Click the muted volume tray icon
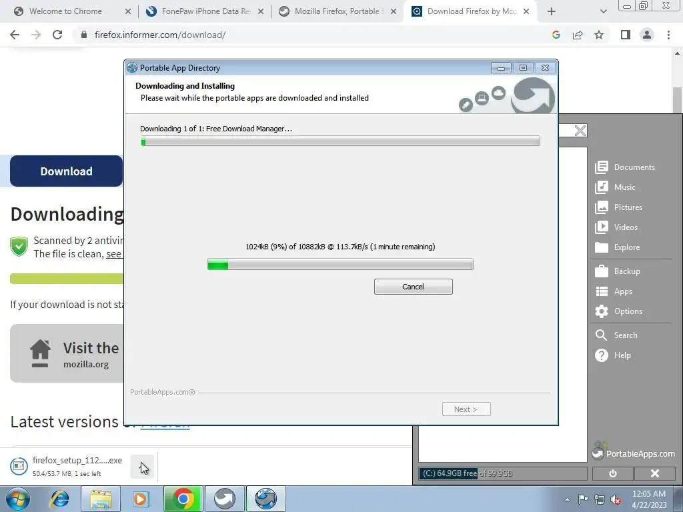The image size is (683, 512). pos(616,499)
